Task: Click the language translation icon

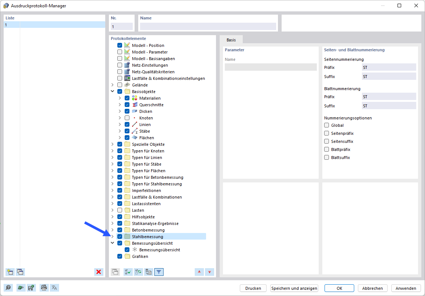Action: (x=55, y=288)
